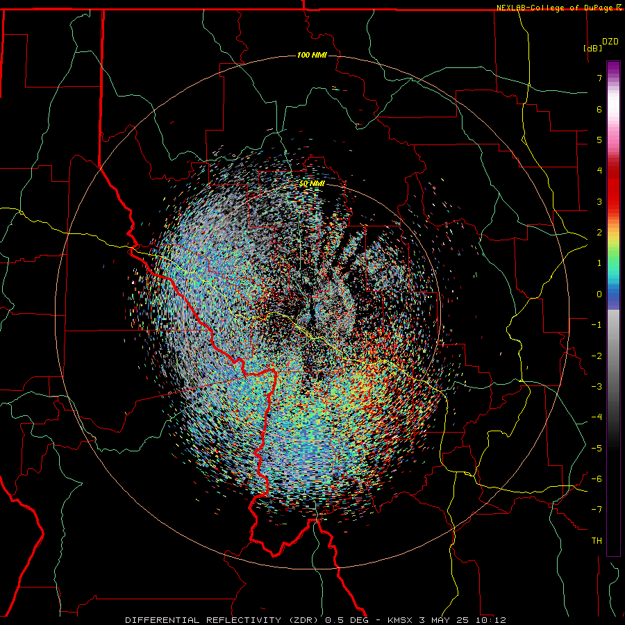Click the "3" value on color scale
Screen dimensions: 625x625
click(599, 201)
